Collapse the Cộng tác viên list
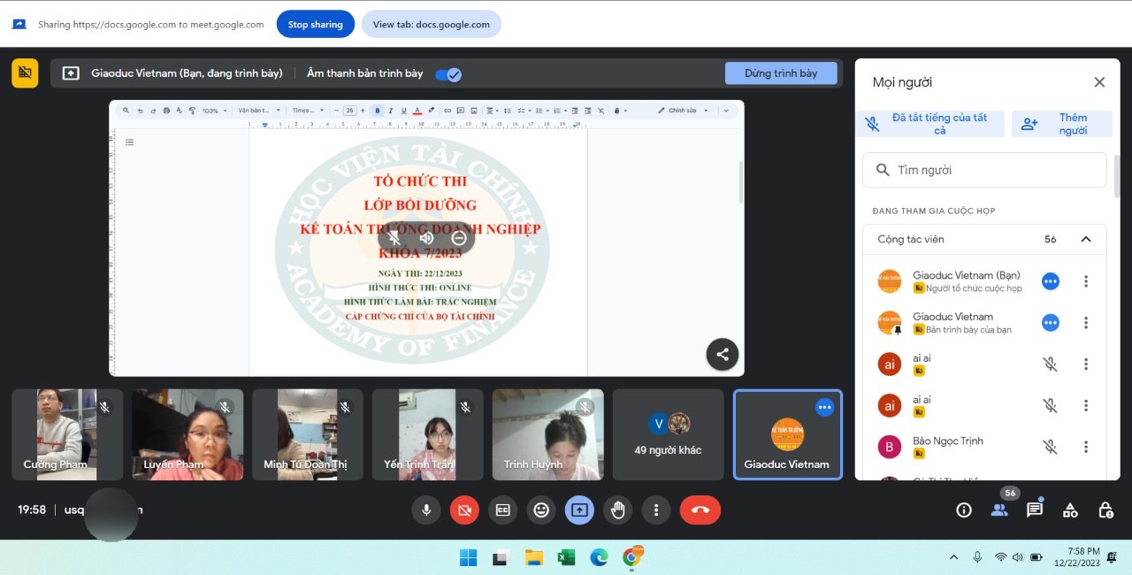This screenshot has height=575, width=1132. coord(1086,239)
